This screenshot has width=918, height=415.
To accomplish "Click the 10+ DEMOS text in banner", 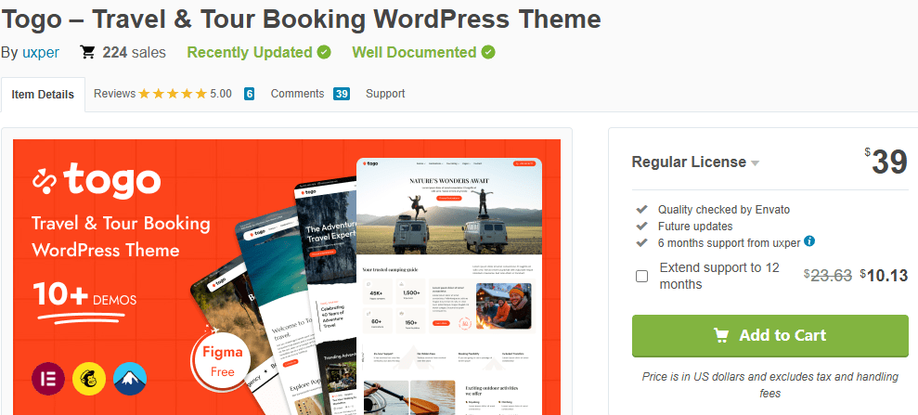I will (84, 295).
